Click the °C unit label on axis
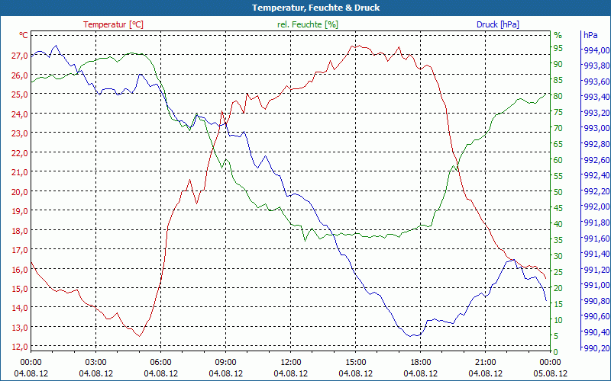 tap(24, 35)
